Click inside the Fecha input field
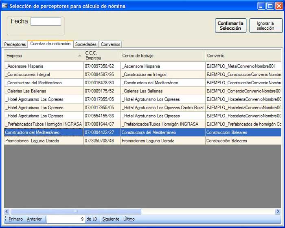Viewport: 285px width, 228px height. tap(46, 22)
